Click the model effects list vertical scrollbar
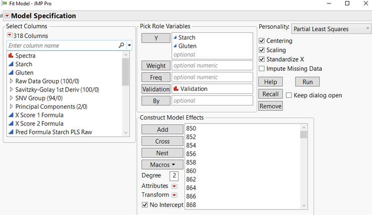This screenshot has height=215, width=372. tap(303, 168)
